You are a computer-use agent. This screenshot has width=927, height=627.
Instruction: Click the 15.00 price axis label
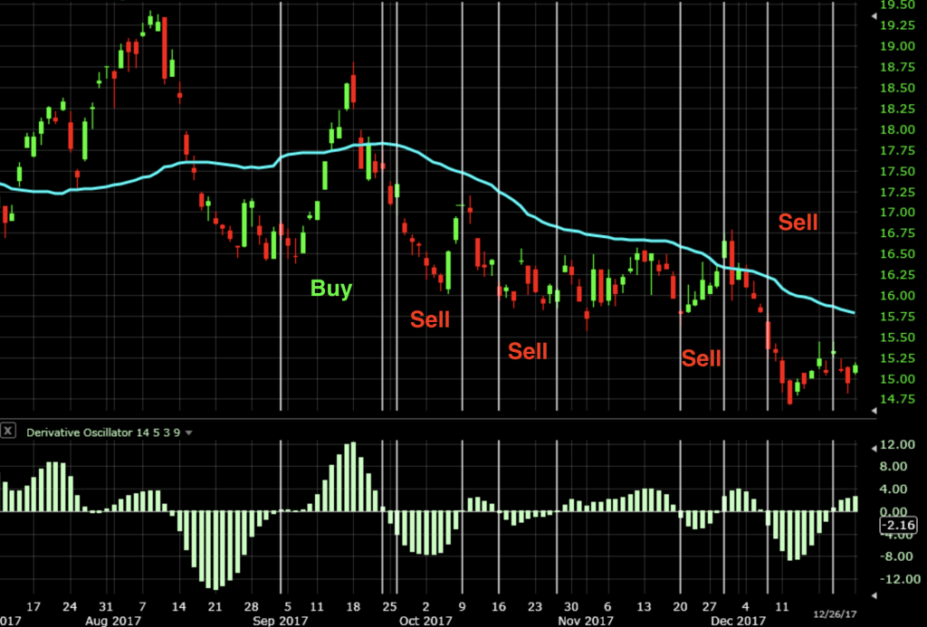coord(897,379)
